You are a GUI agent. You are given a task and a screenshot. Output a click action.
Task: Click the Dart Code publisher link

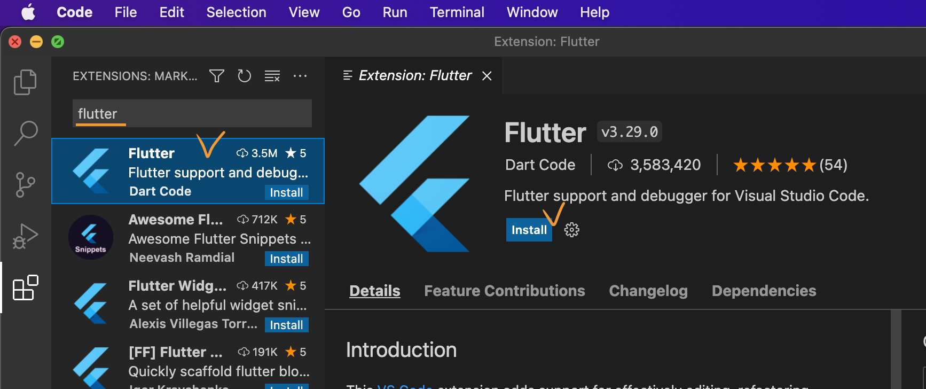(540, 165)
